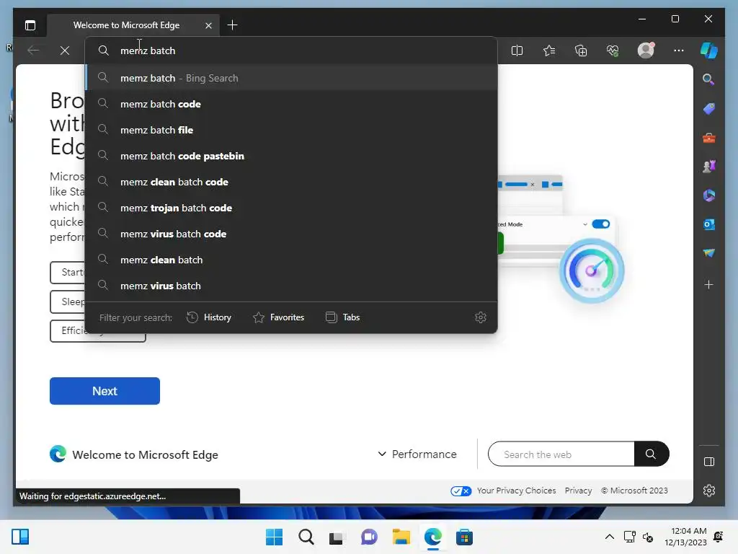Open the Privacy link

[579, 491]
